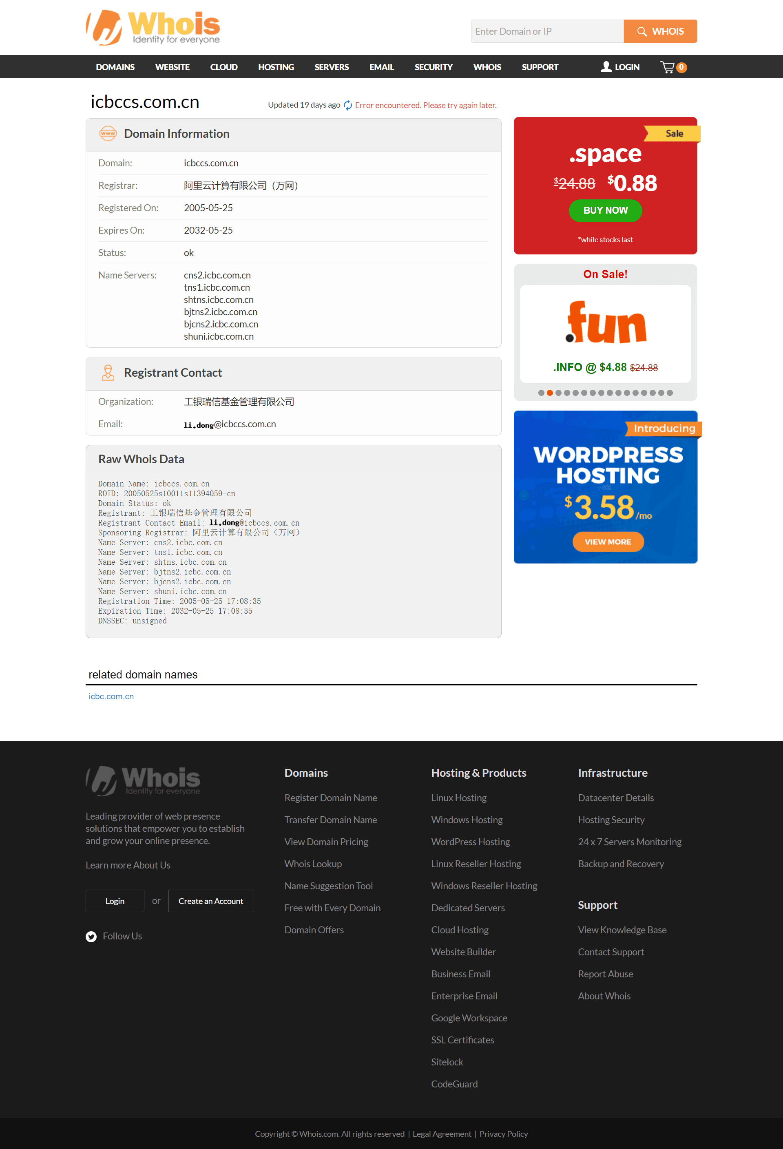Open the 24 x 7 Servers Monitoring link
783x1149 pixels.
(630, 842)
